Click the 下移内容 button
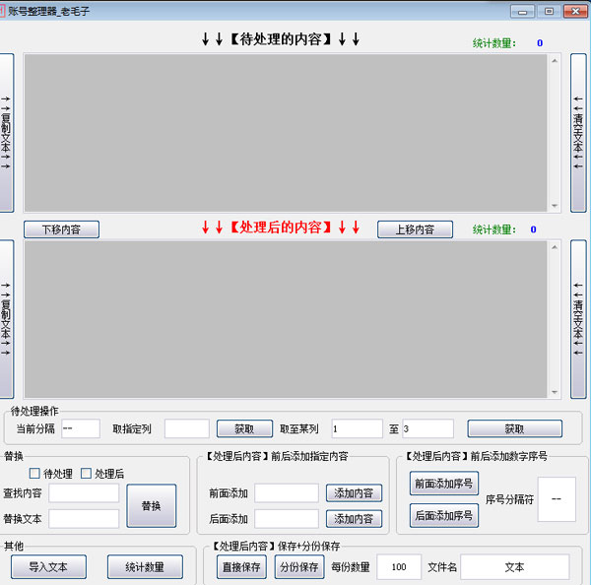Image resolution: width=591 pixels, height=585 pixels. (x=61, y=229)
